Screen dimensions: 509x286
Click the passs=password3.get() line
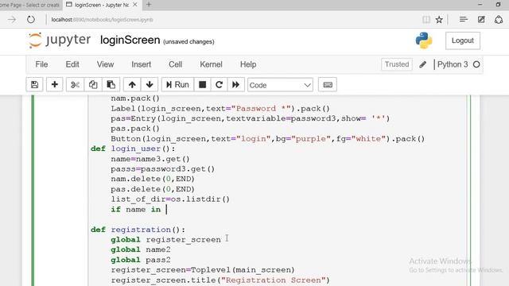162,169
